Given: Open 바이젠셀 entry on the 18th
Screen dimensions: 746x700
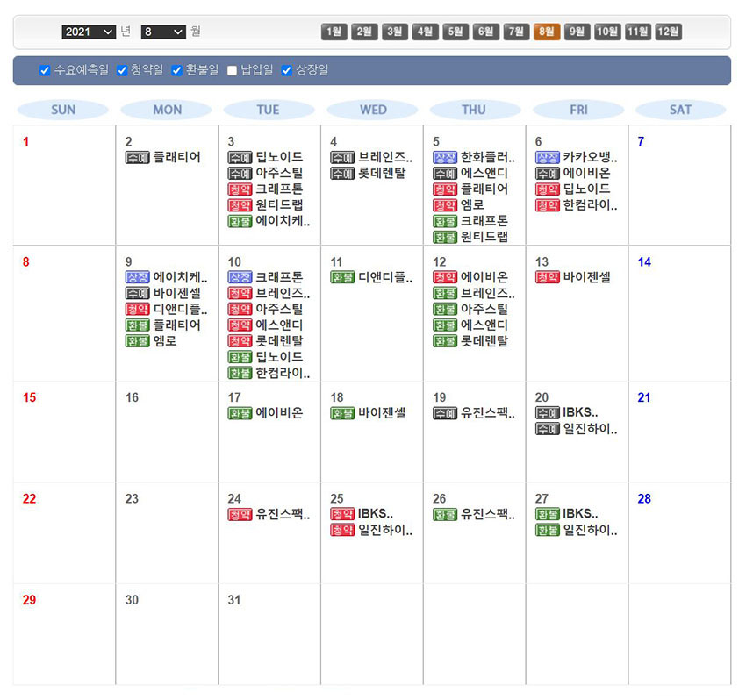Looking at the screenshot, I should pos(382,413).
